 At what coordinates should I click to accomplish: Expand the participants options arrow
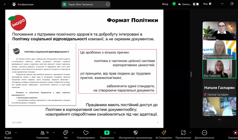pyautogui.click(x=54, y=133)
